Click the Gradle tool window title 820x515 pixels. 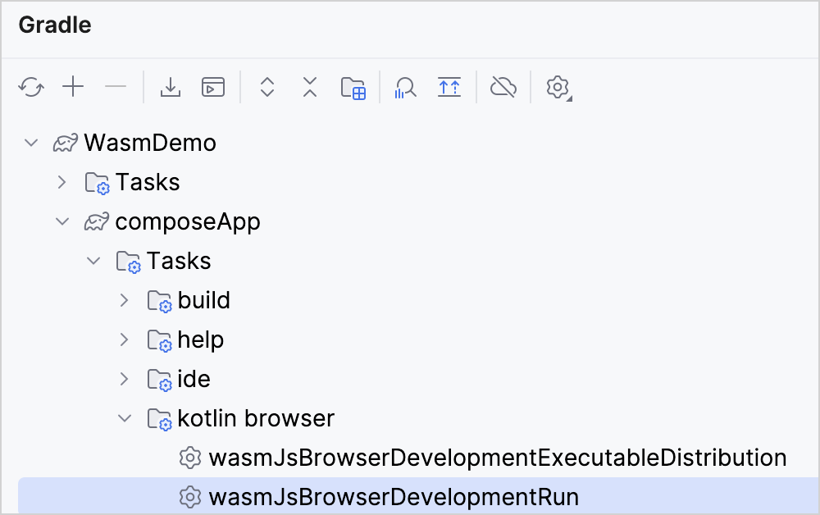click(55, 25)
